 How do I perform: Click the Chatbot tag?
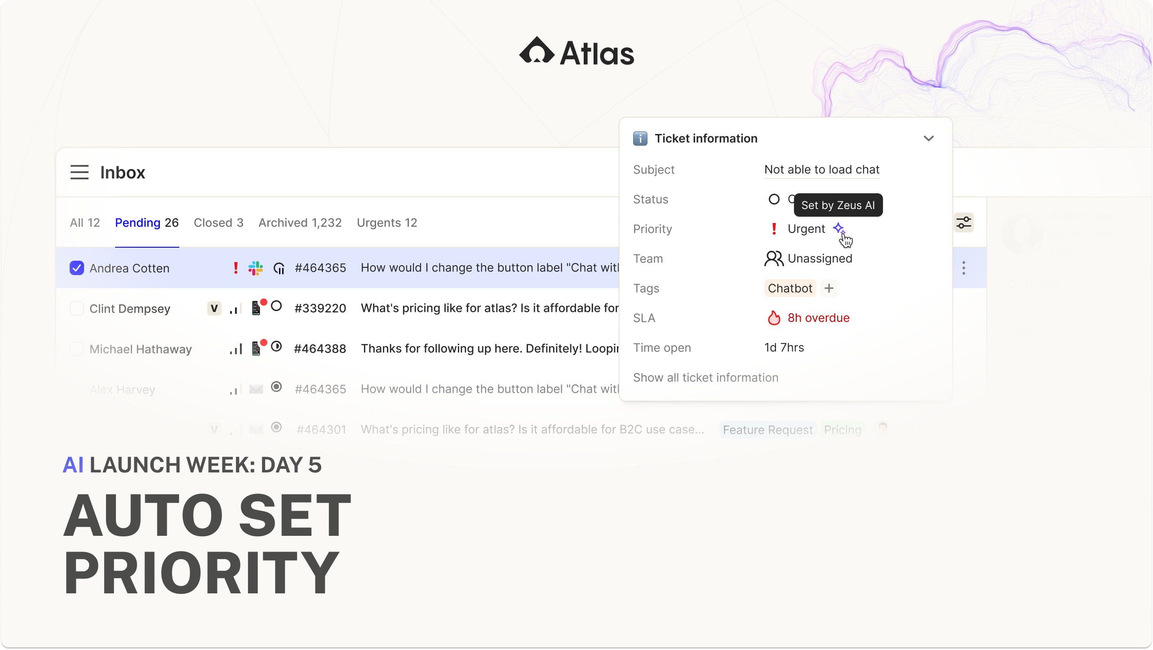pyautogui.click(x=790, y=288)
